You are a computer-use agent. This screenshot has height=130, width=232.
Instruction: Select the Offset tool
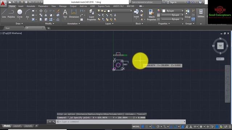(x=58, y=19)
